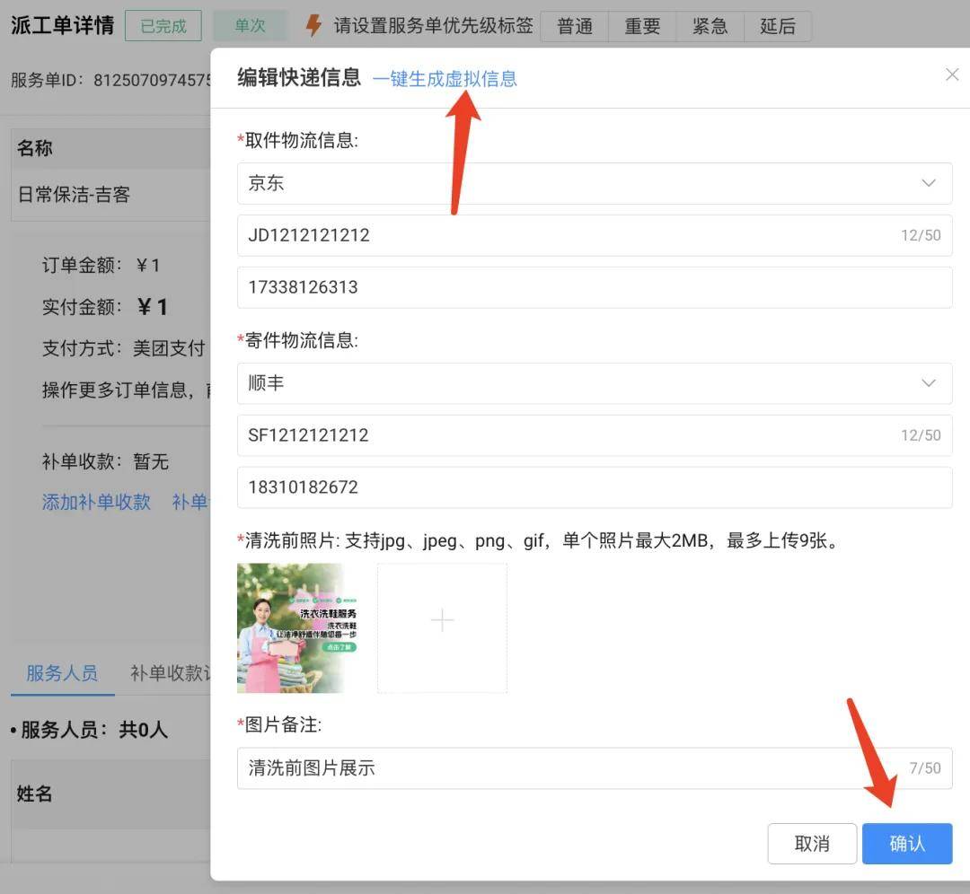Click 一键生成虚拟信息 link

pos(445,79)
